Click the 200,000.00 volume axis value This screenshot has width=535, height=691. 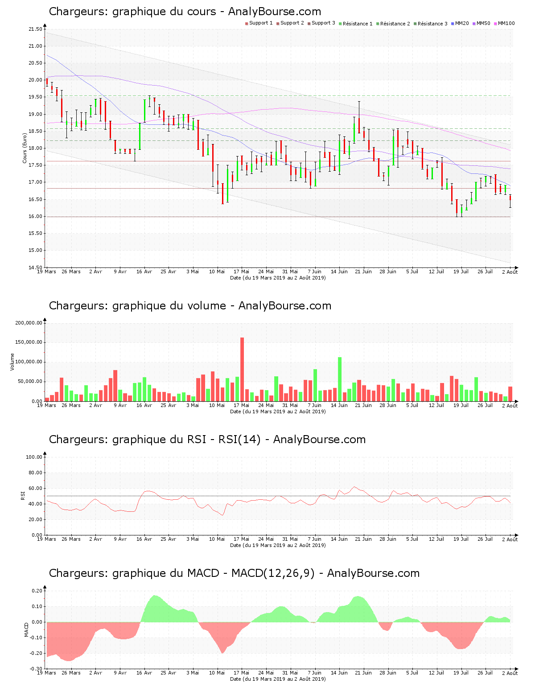(x=29, y=323)
